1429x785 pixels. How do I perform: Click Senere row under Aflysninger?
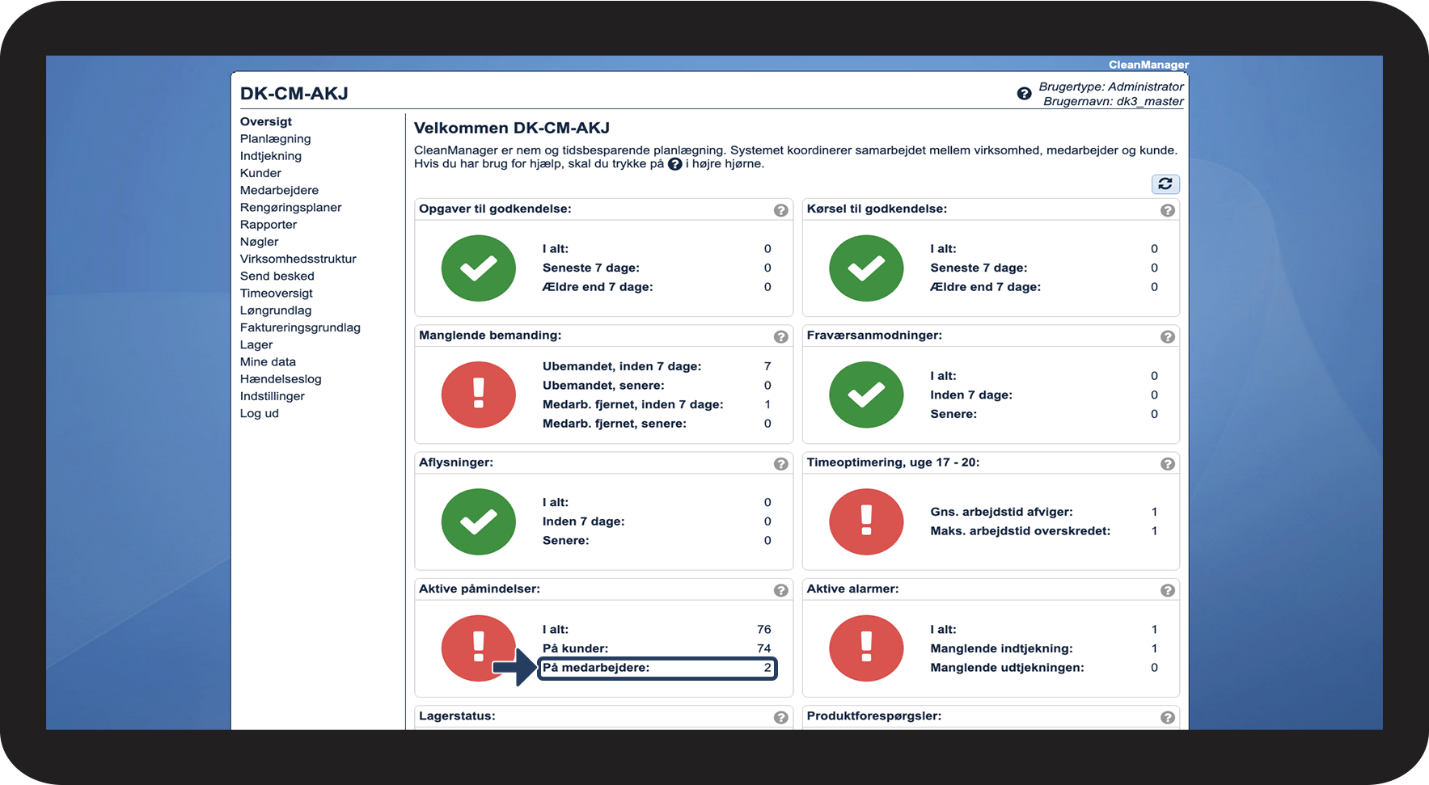(657, 540)
